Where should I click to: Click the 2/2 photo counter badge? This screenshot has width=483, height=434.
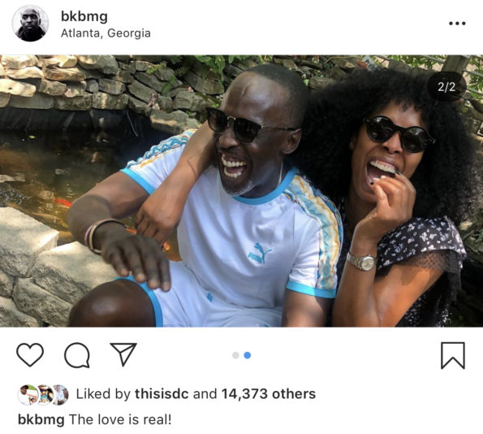click(x=446, y=87)
